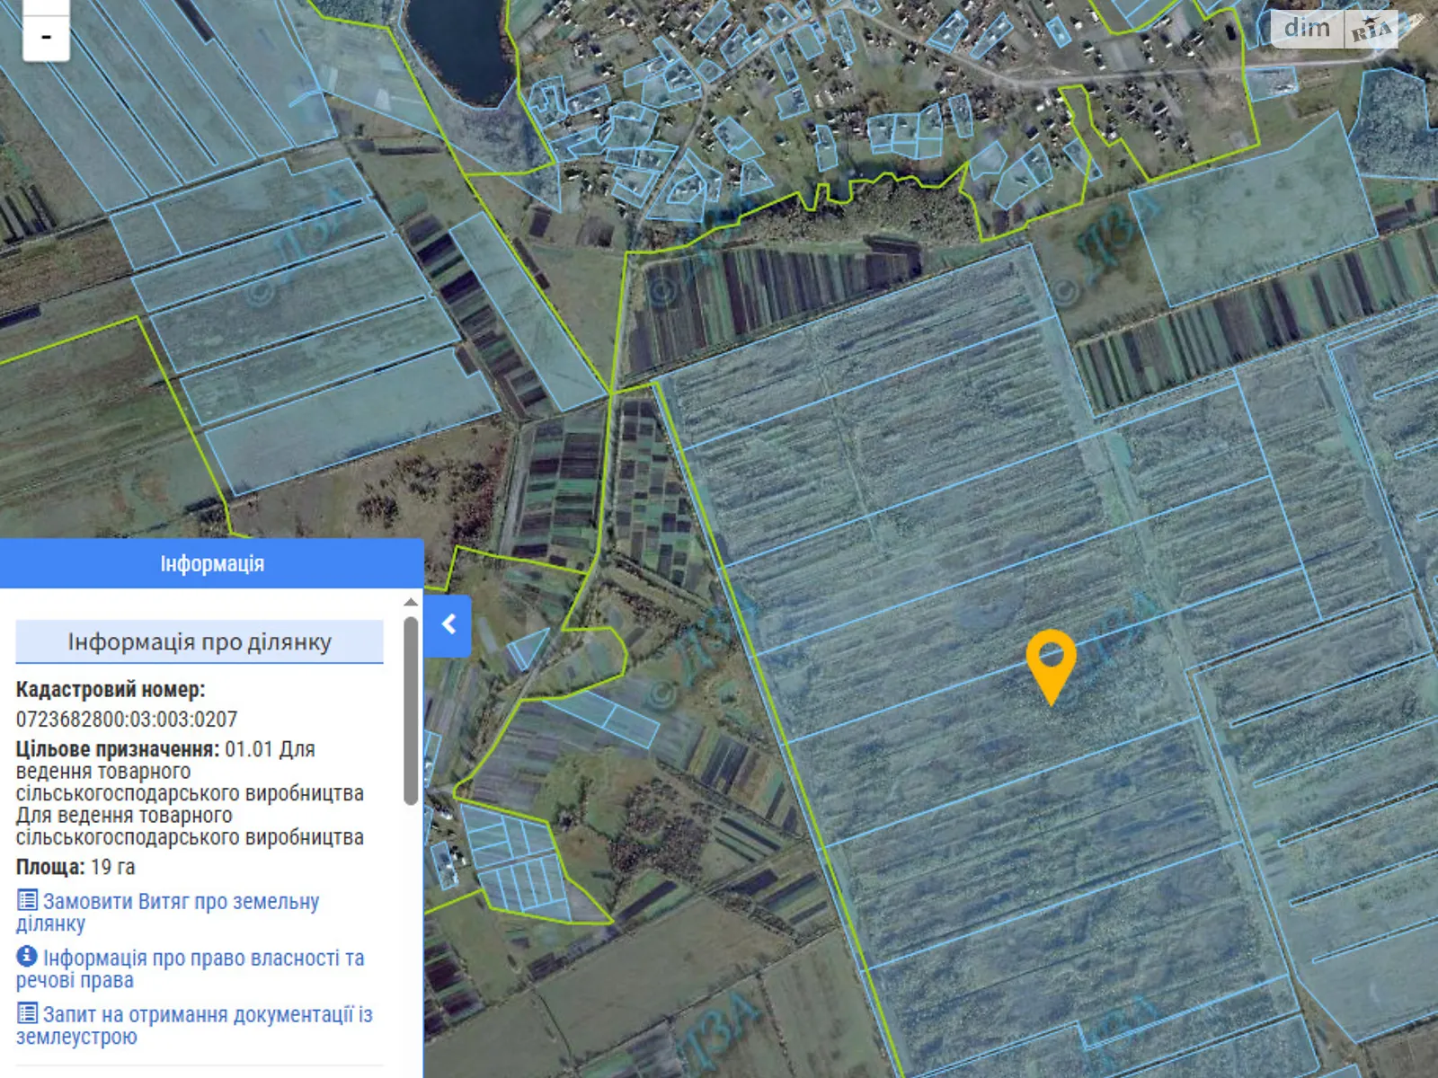Open Інформація про право власності link
Image resolution: width=1438 pixels, height=1078 pixels.
(x=202, y=959)
